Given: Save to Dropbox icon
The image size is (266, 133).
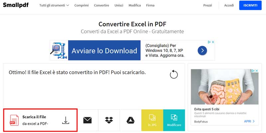Looking at the screenshot, I should point(109,120).
